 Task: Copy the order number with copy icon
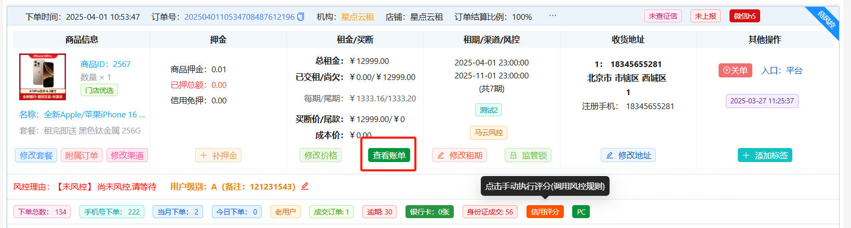tap(301, 17)
